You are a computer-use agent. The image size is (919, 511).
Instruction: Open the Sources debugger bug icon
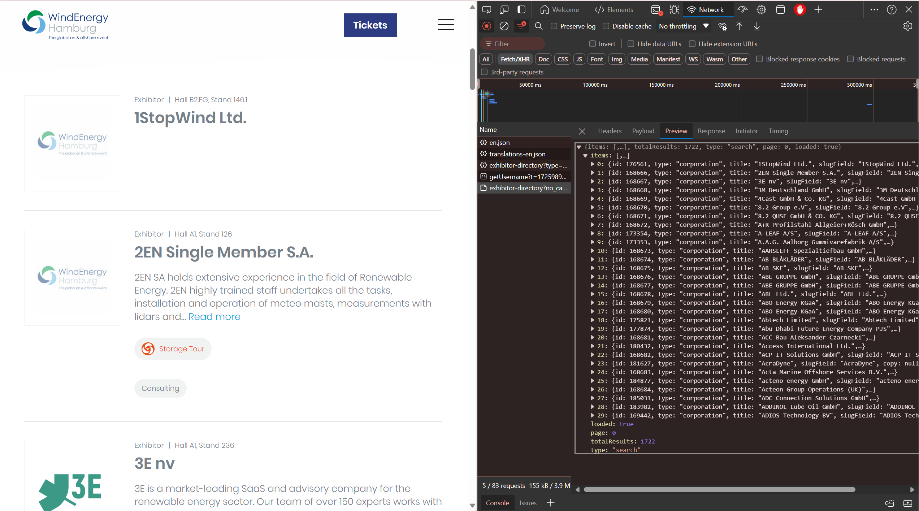674,10
